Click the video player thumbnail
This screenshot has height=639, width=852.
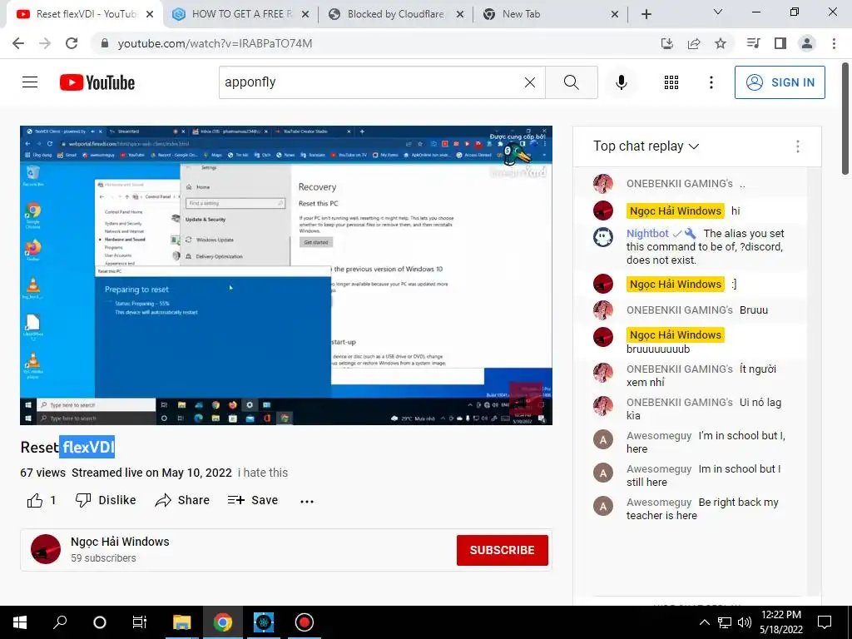tap(286, 275)
